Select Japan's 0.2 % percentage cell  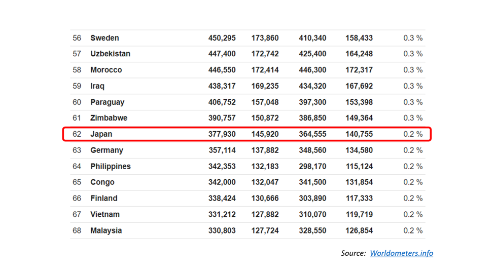tap(413, 134)
